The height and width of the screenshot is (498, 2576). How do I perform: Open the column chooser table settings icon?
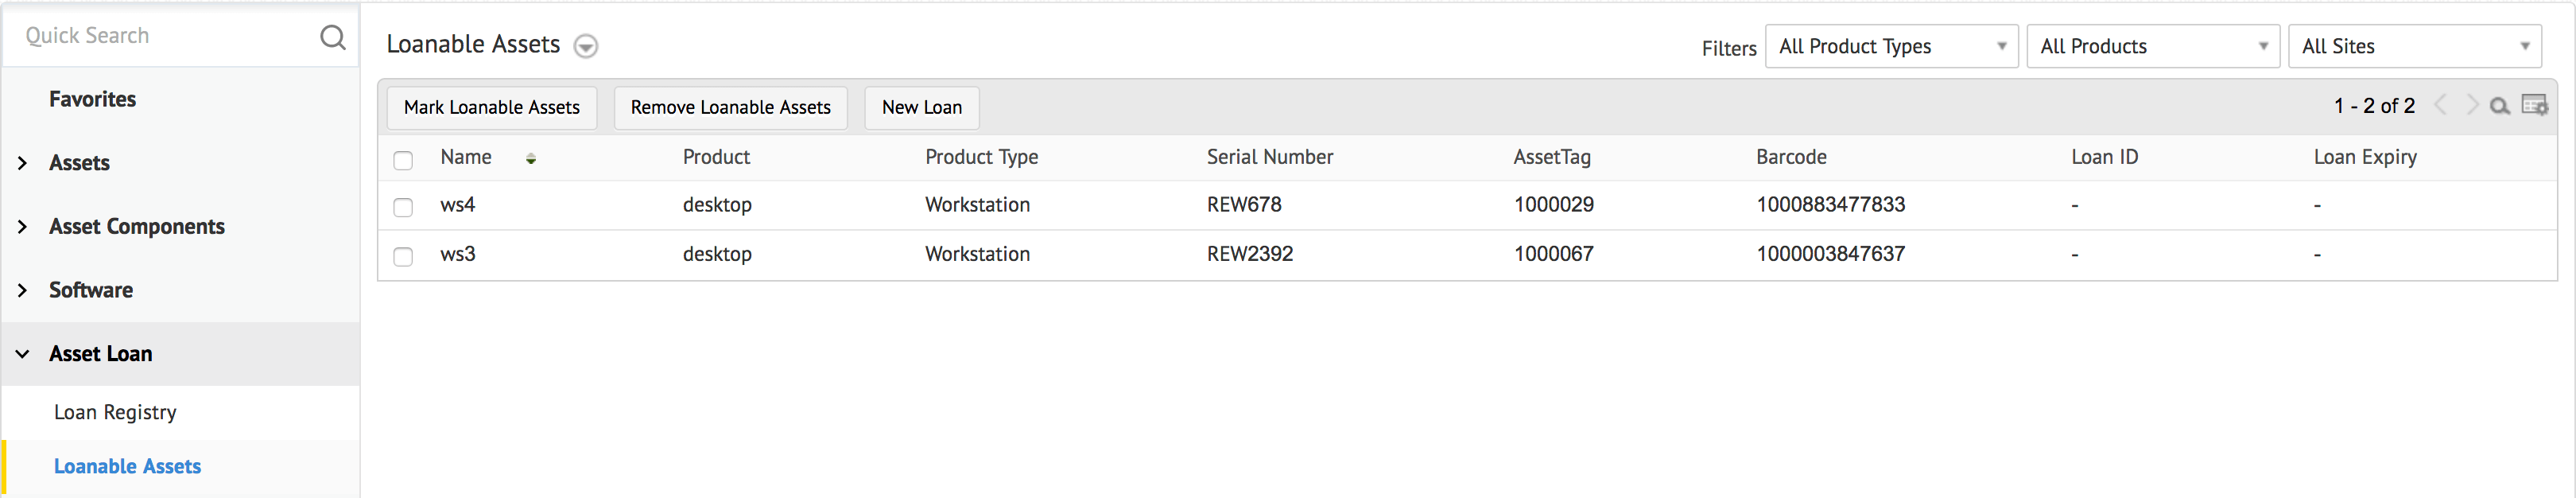[x=2534, y=105]
